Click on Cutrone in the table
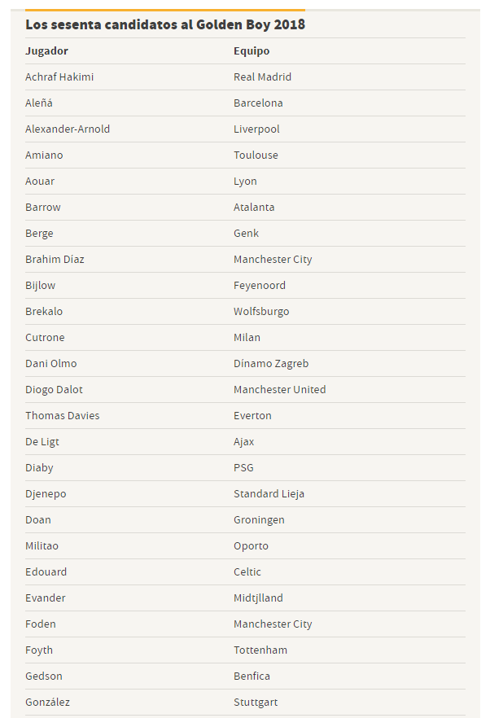 (45, 338)
